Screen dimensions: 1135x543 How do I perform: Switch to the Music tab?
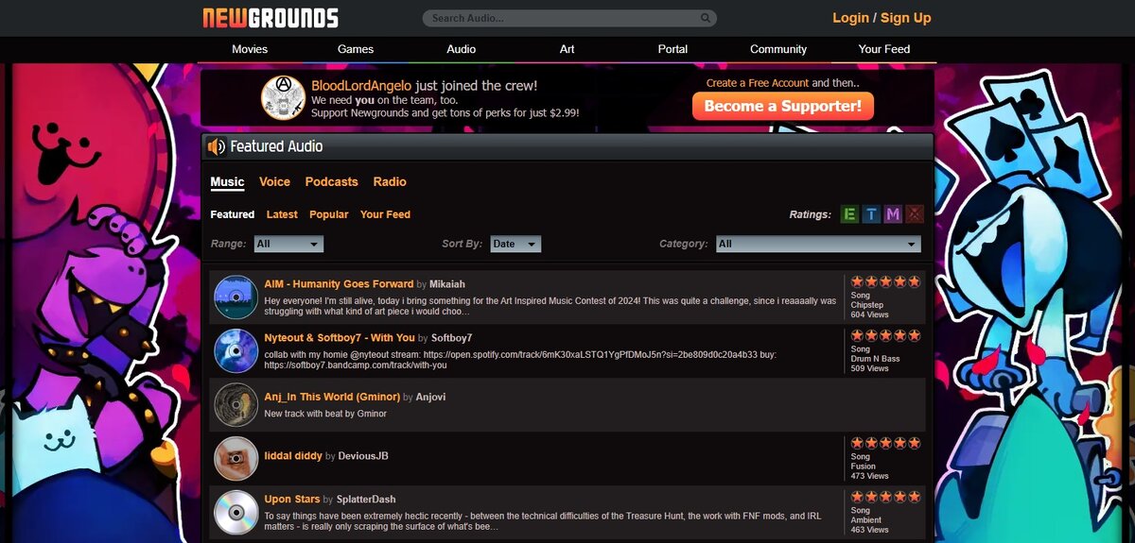[x=227, y=181]
